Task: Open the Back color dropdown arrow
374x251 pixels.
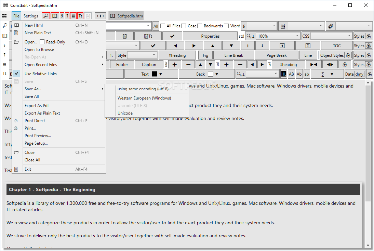Action: 217,74
